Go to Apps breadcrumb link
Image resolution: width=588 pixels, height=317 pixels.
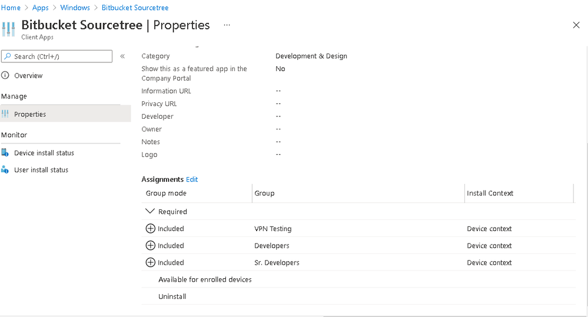click(x=41, y=8)
